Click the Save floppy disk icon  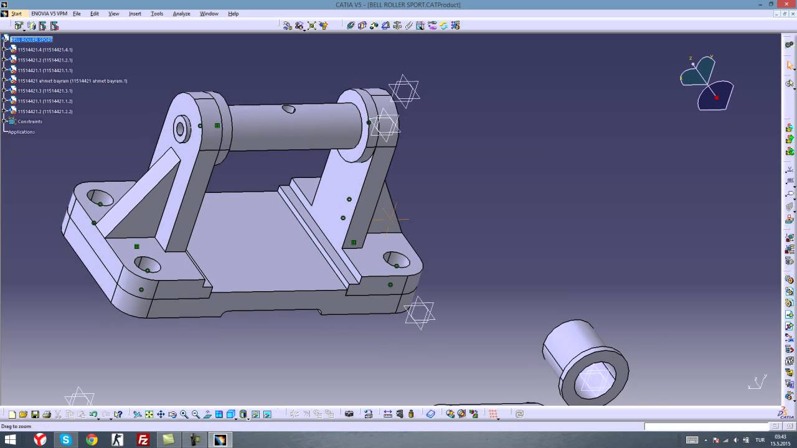click(35, 414)
